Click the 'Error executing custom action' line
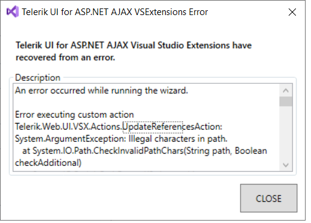 pos(74,115)
